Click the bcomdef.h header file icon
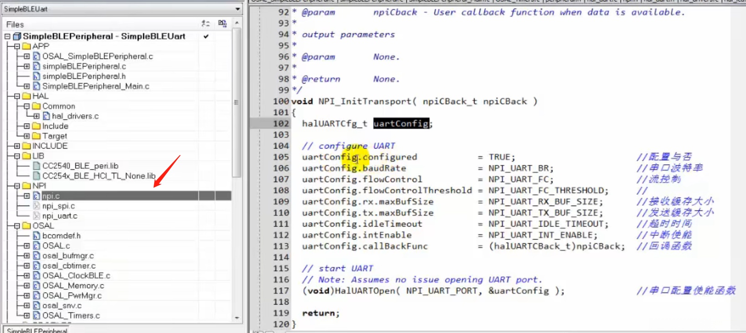Screen dimensions: 746x333 (x=36, y=236)
